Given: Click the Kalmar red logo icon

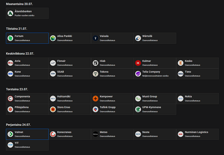Looking at the screenshot, I should point(138,63).
